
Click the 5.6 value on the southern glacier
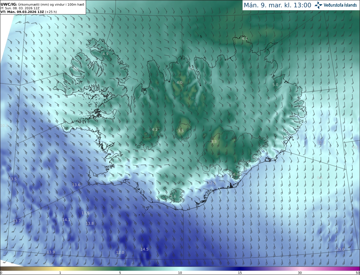(x=173, y=196)
